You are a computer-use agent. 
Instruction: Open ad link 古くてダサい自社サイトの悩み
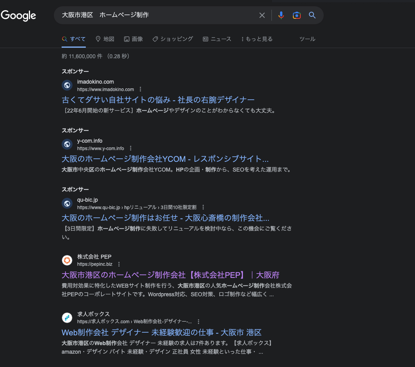tap(158, 100)
